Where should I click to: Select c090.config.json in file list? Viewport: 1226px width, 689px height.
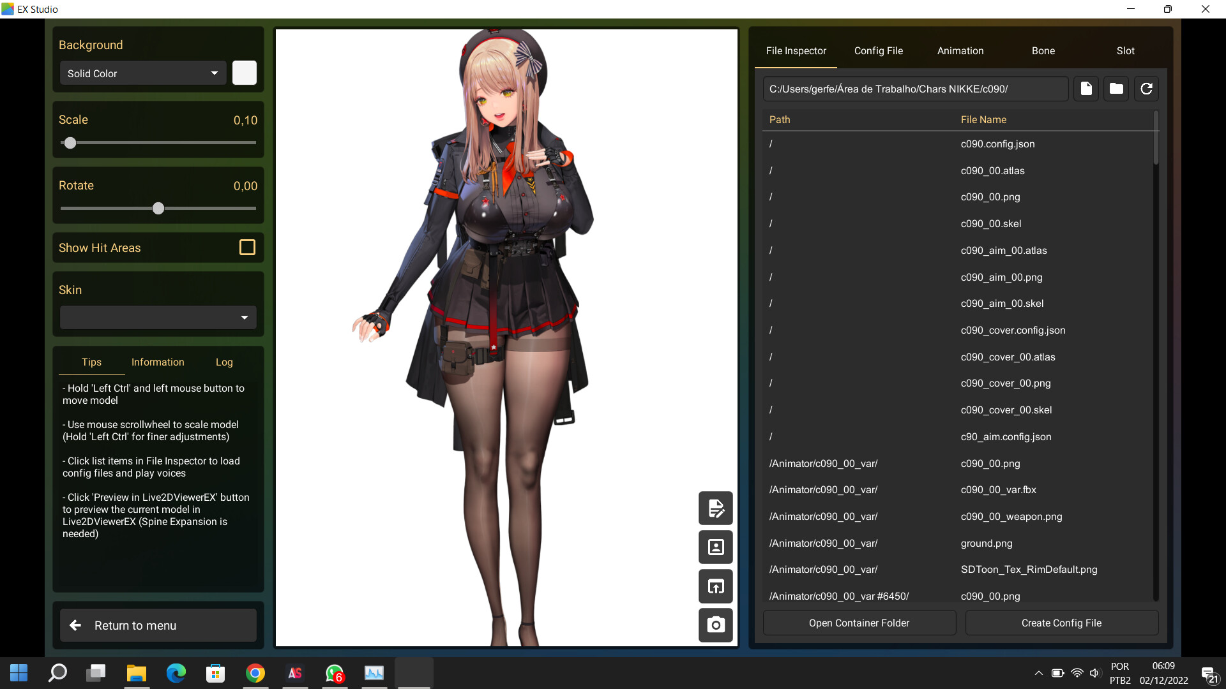[958, 144]
